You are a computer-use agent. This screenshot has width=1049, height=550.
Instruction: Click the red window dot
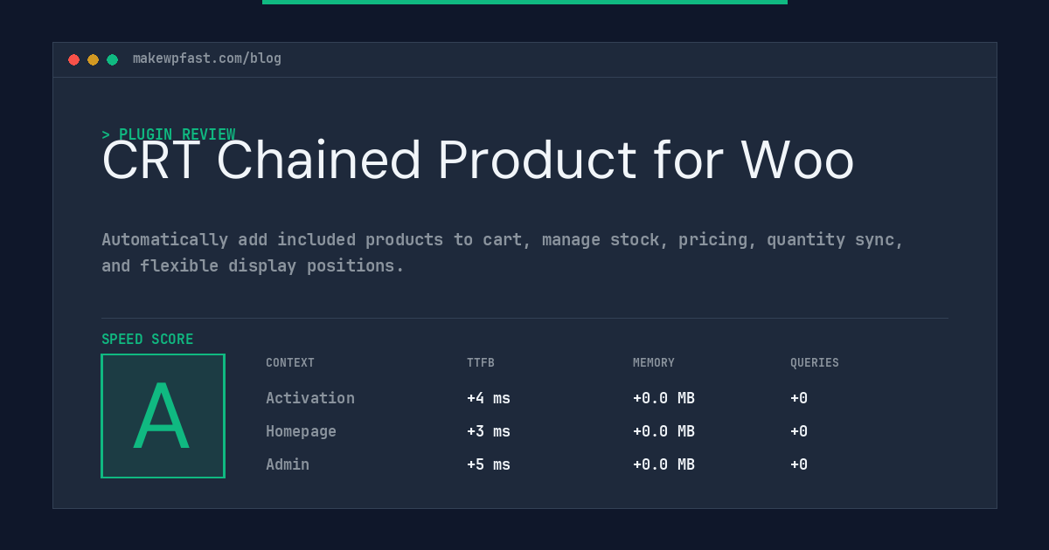pyautogui.click(x=73, y=59)
